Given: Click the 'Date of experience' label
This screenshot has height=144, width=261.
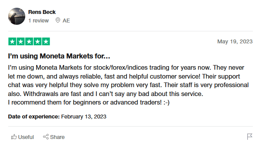Looking at the screenshot, I should click(34, 117).
